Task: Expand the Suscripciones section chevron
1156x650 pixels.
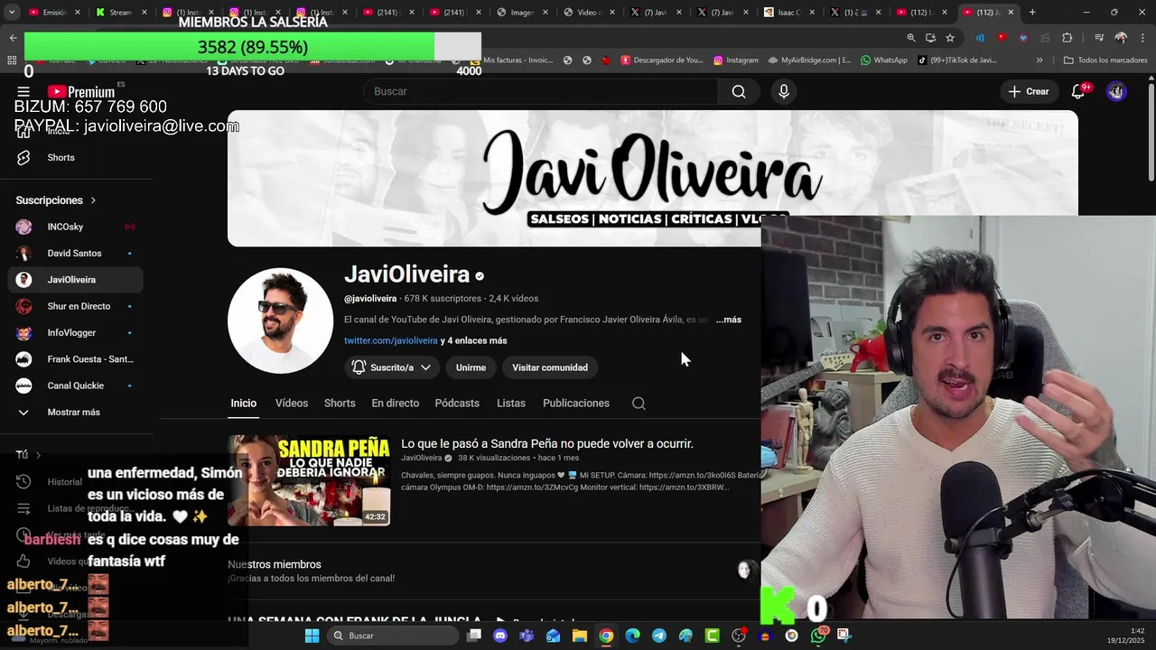Action: tap(93, 200)
